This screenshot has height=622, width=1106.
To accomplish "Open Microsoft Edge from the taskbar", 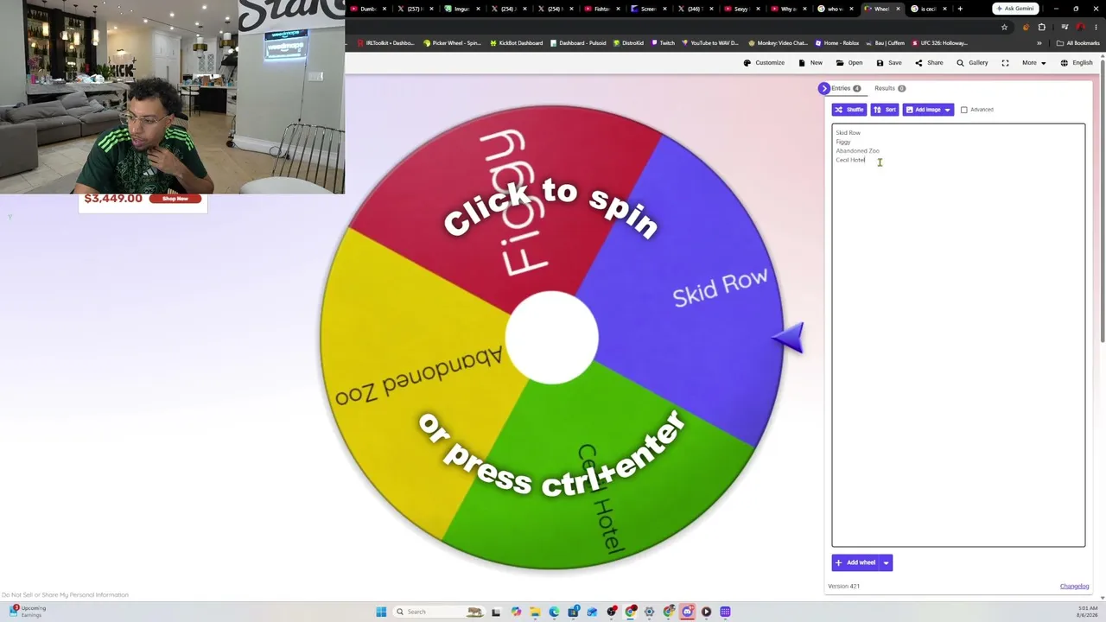I will (554, 612).
